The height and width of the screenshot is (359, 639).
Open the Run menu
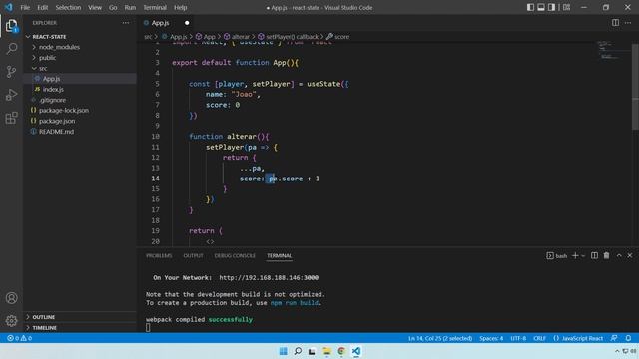(130, 7)
